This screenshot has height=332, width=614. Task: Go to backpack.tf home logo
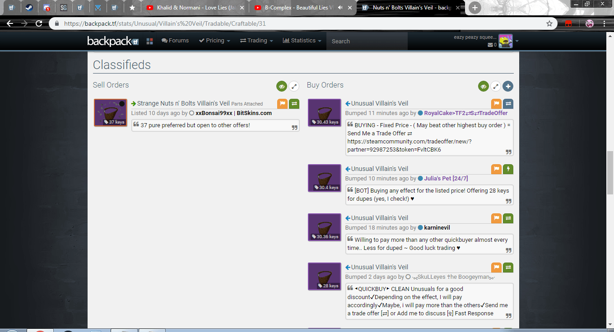[x=113, y=41]
